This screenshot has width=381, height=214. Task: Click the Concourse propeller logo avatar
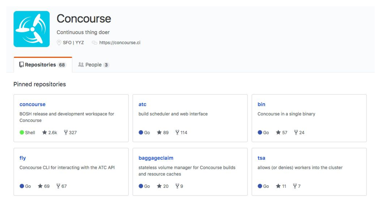(31, 29)
